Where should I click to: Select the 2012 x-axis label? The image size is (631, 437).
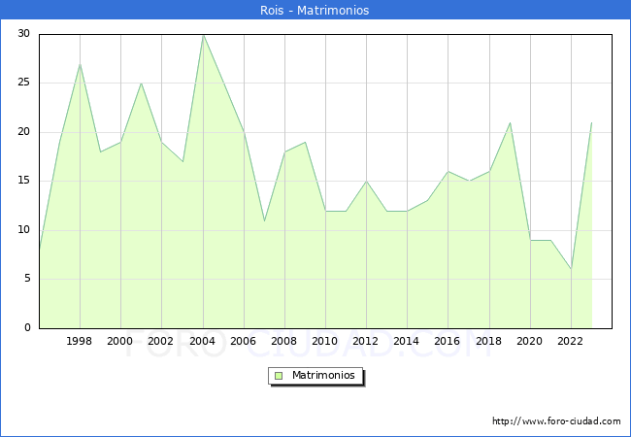point(365,341)
